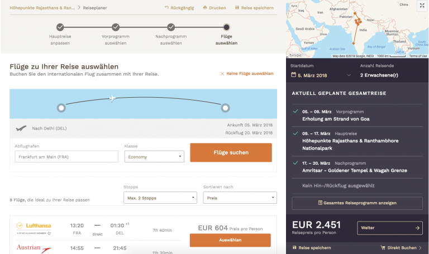
Task: Click the Drucken printer icon
Action: tap(205, 8)
